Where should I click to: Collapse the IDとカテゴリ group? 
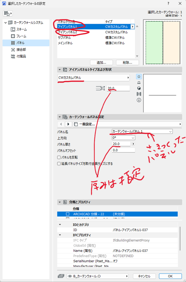click(60, 225)
